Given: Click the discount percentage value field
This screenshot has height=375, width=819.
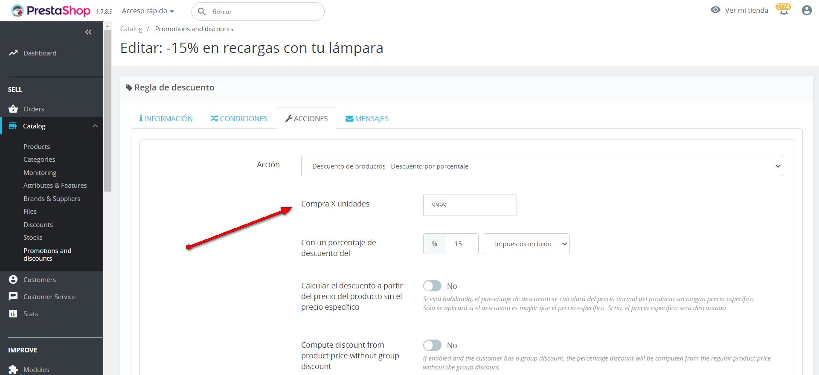Looking at the screenshot, I should [462, 244].
